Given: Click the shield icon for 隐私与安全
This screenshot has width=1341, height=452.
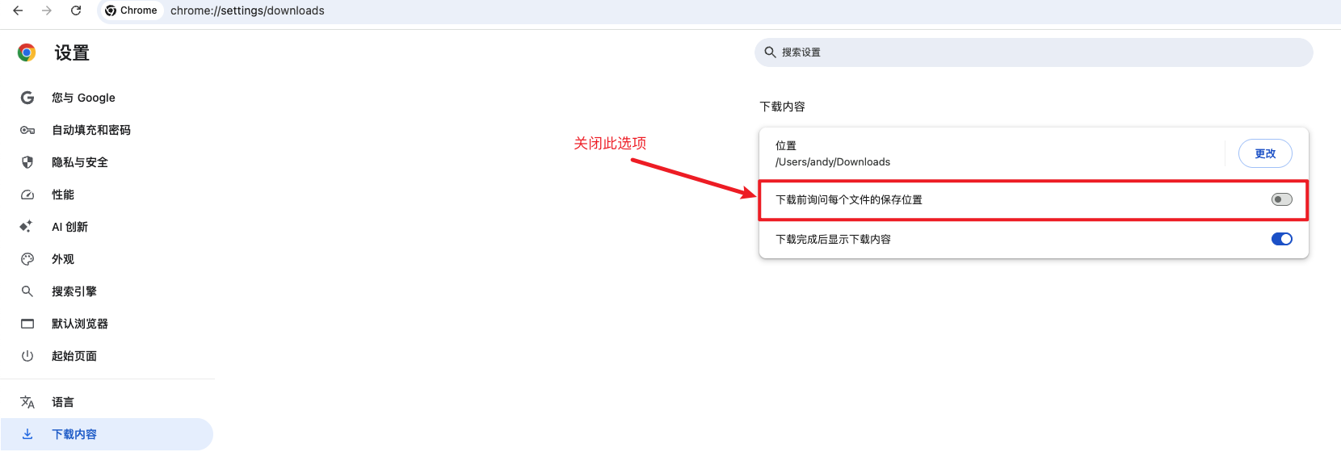Looking at the screenshot, I should click(27, 162).
